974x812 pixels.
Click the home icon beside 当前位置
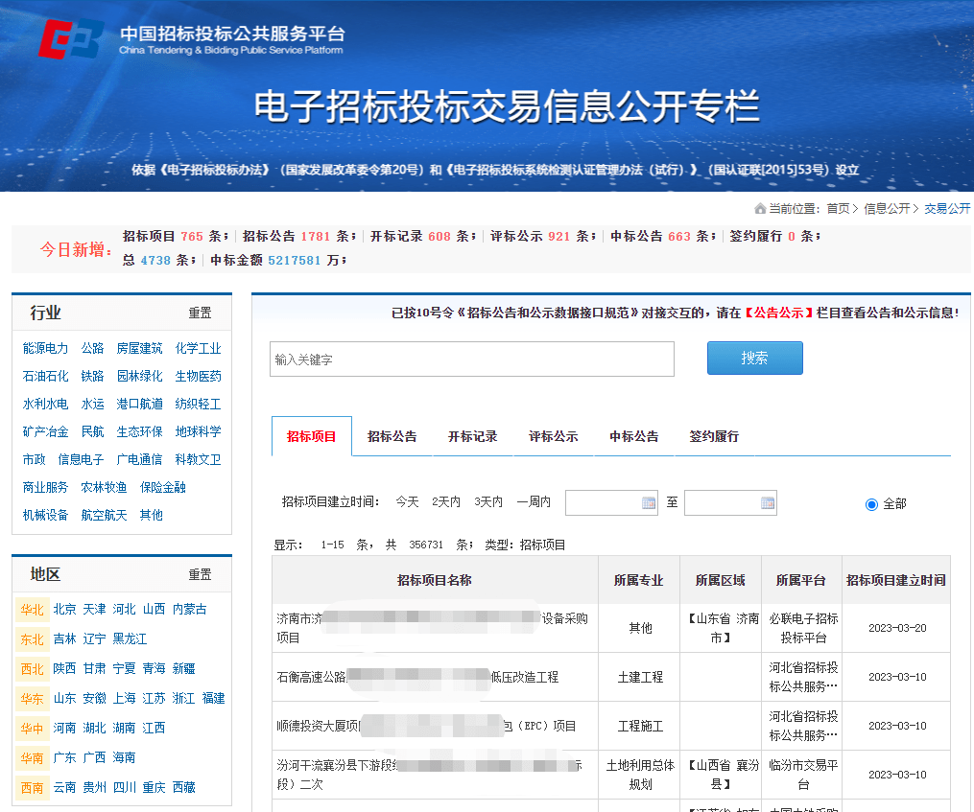(760, 209)
